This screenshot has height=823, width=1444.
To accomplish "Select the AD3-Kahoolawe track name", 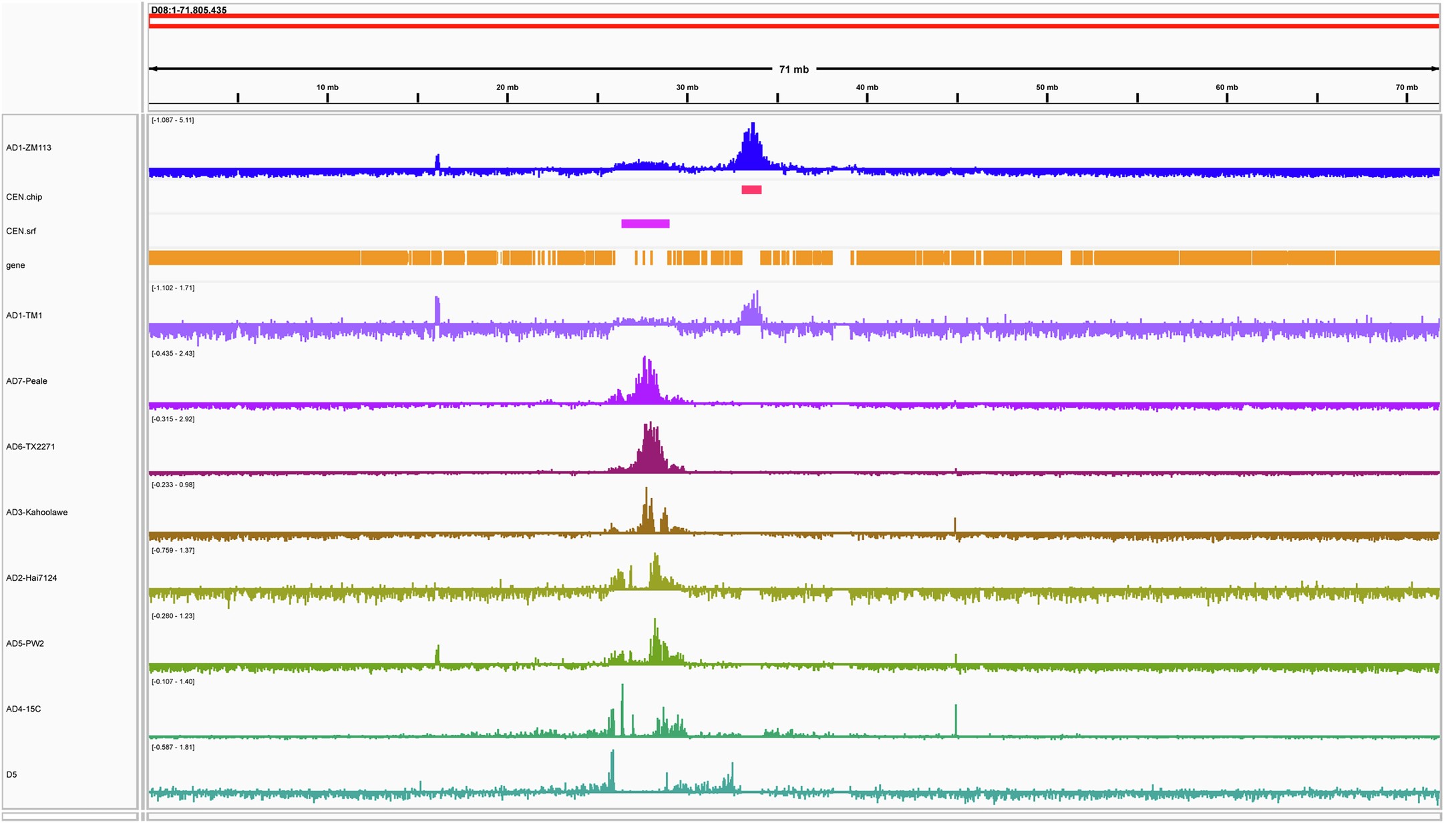I will 37,512.
